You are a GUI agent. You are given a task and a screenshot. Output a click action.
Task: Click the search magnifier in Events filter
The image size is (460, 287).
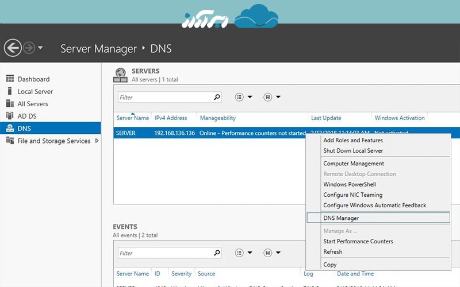[x=217, y=253]
